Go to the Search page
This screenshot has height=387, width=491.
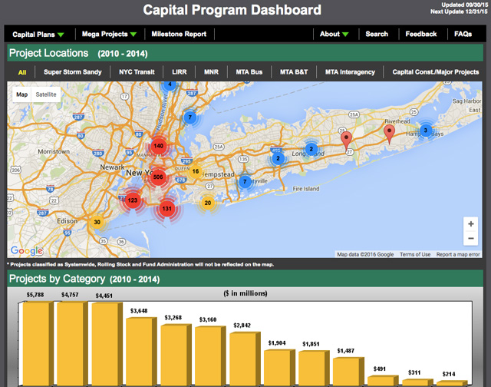[x=377, y=34]
